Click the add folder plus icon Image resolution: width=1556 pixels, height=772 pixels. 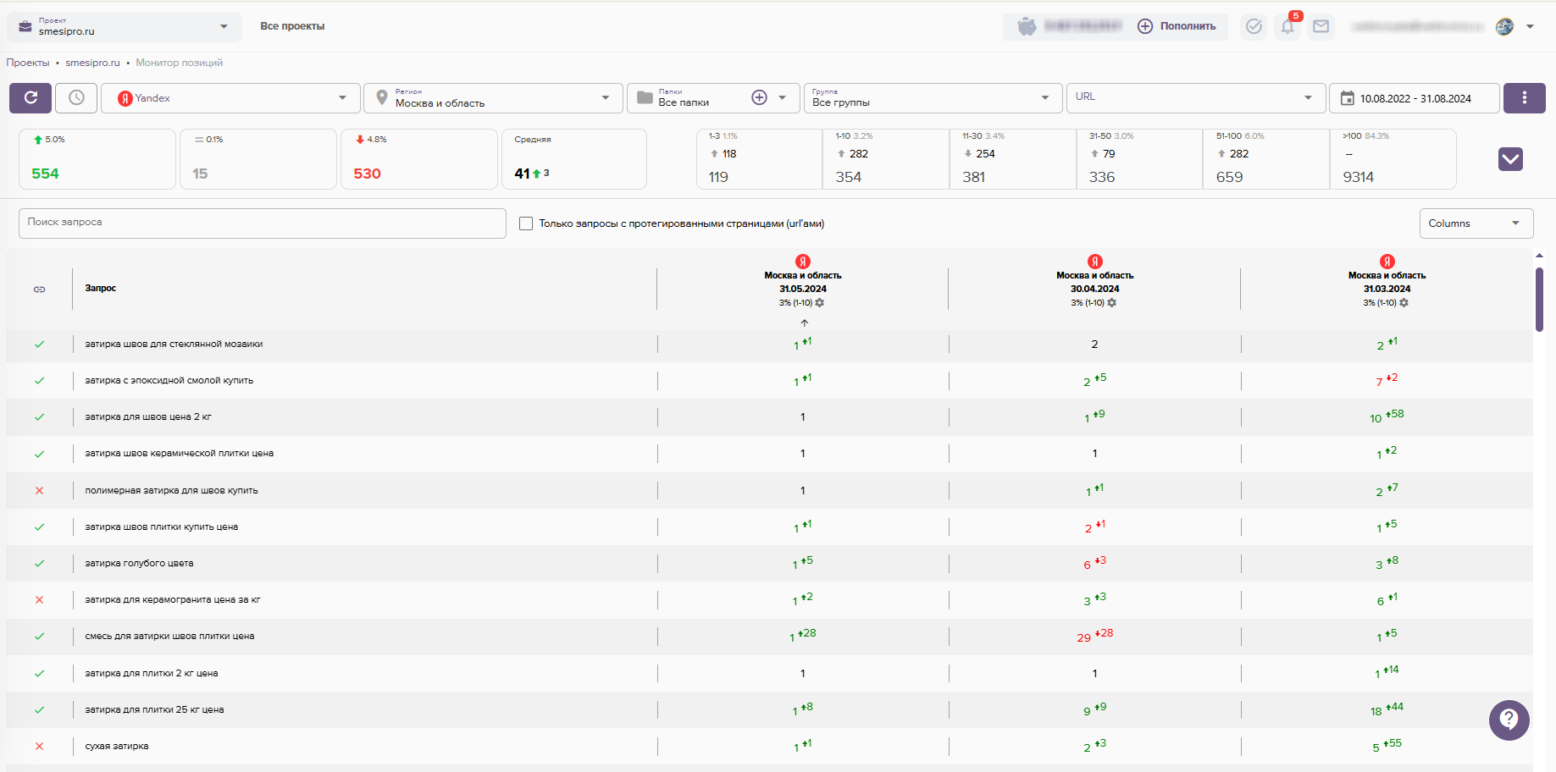tap(760, 98)
